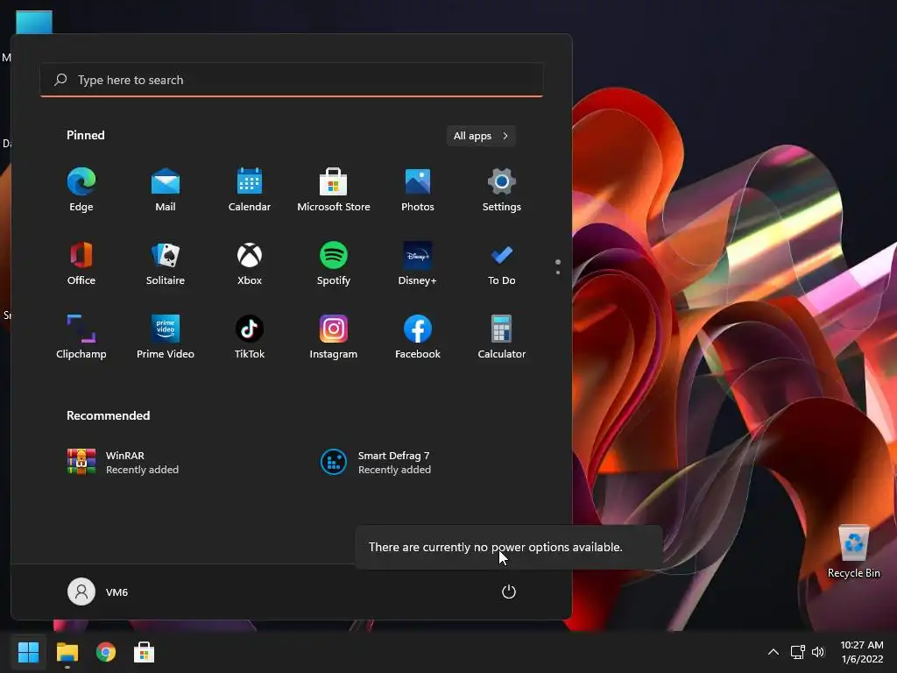Image resolution: width=897 pixels, height=673 pixels.
Task: Open the Prime Video app
Action: (x=166, y=337)
